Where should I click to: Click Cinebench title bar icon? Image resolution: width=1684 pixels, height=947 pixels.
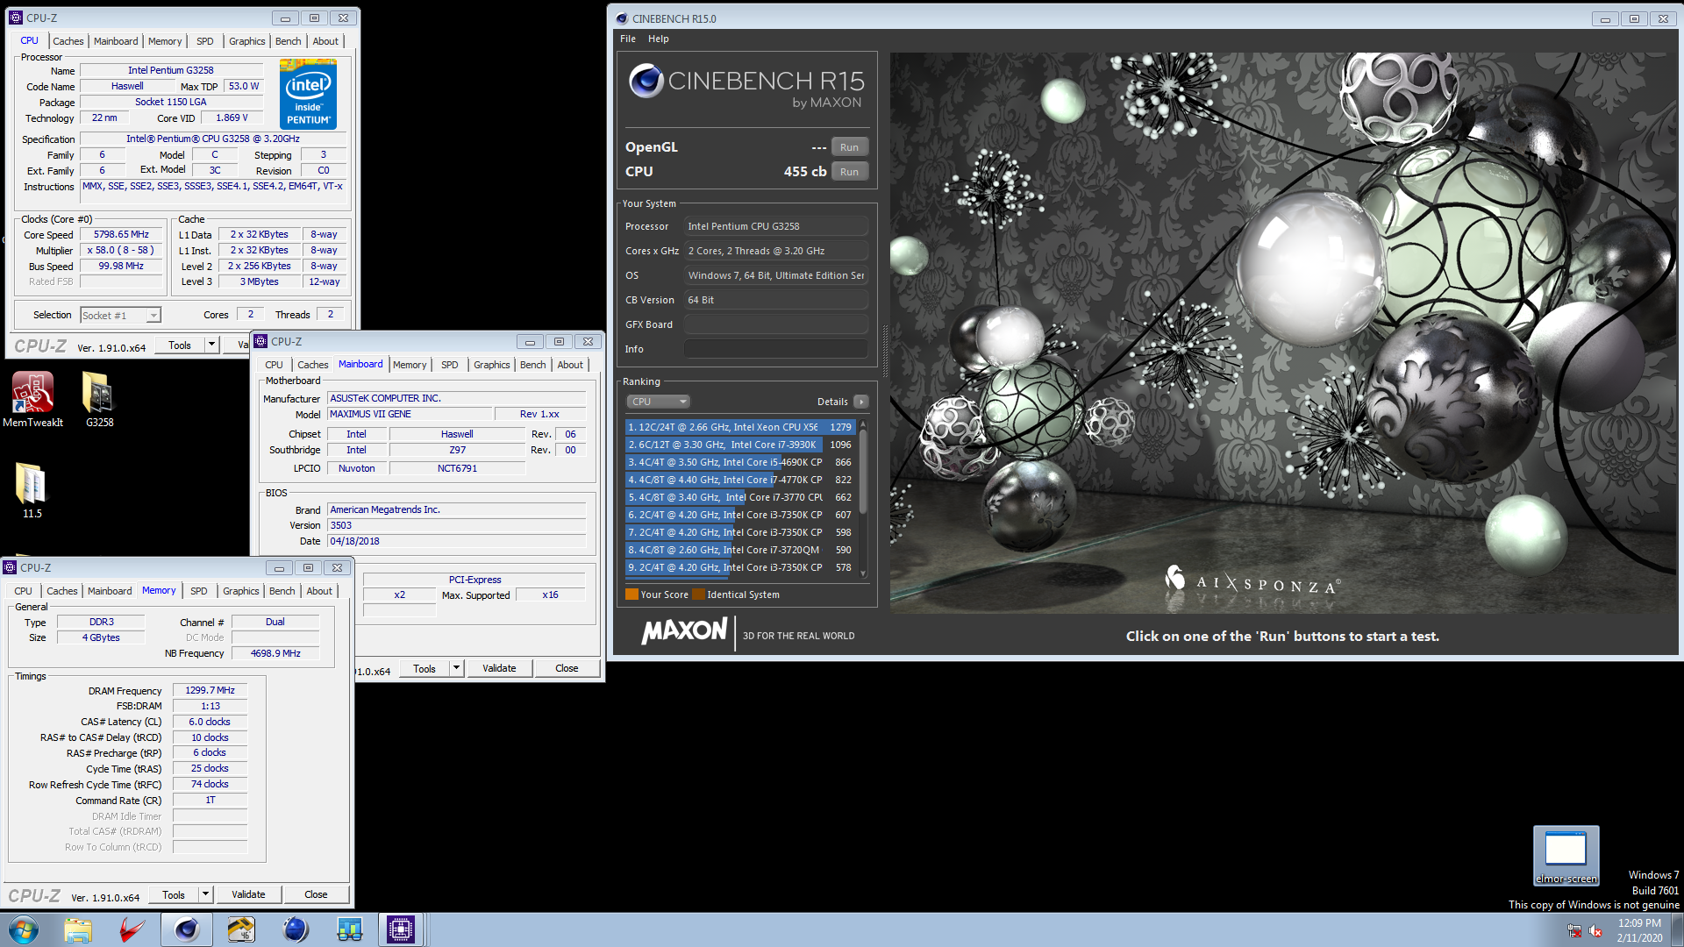click(622, 18)
